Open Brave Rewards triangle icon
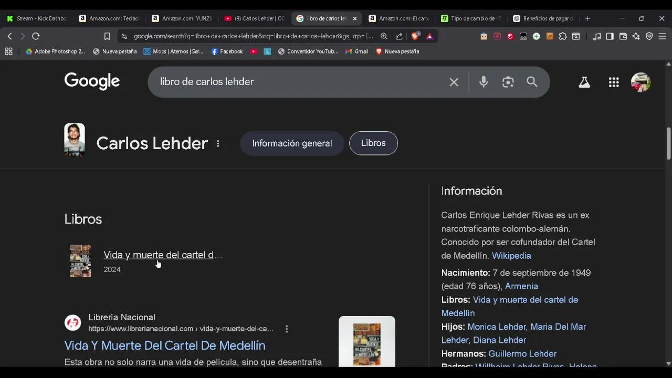The width and height of the screenshot is (672, 378). 429,36
